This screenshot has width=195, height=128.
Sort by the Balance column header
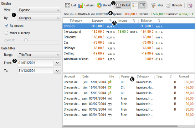point(146,21)
